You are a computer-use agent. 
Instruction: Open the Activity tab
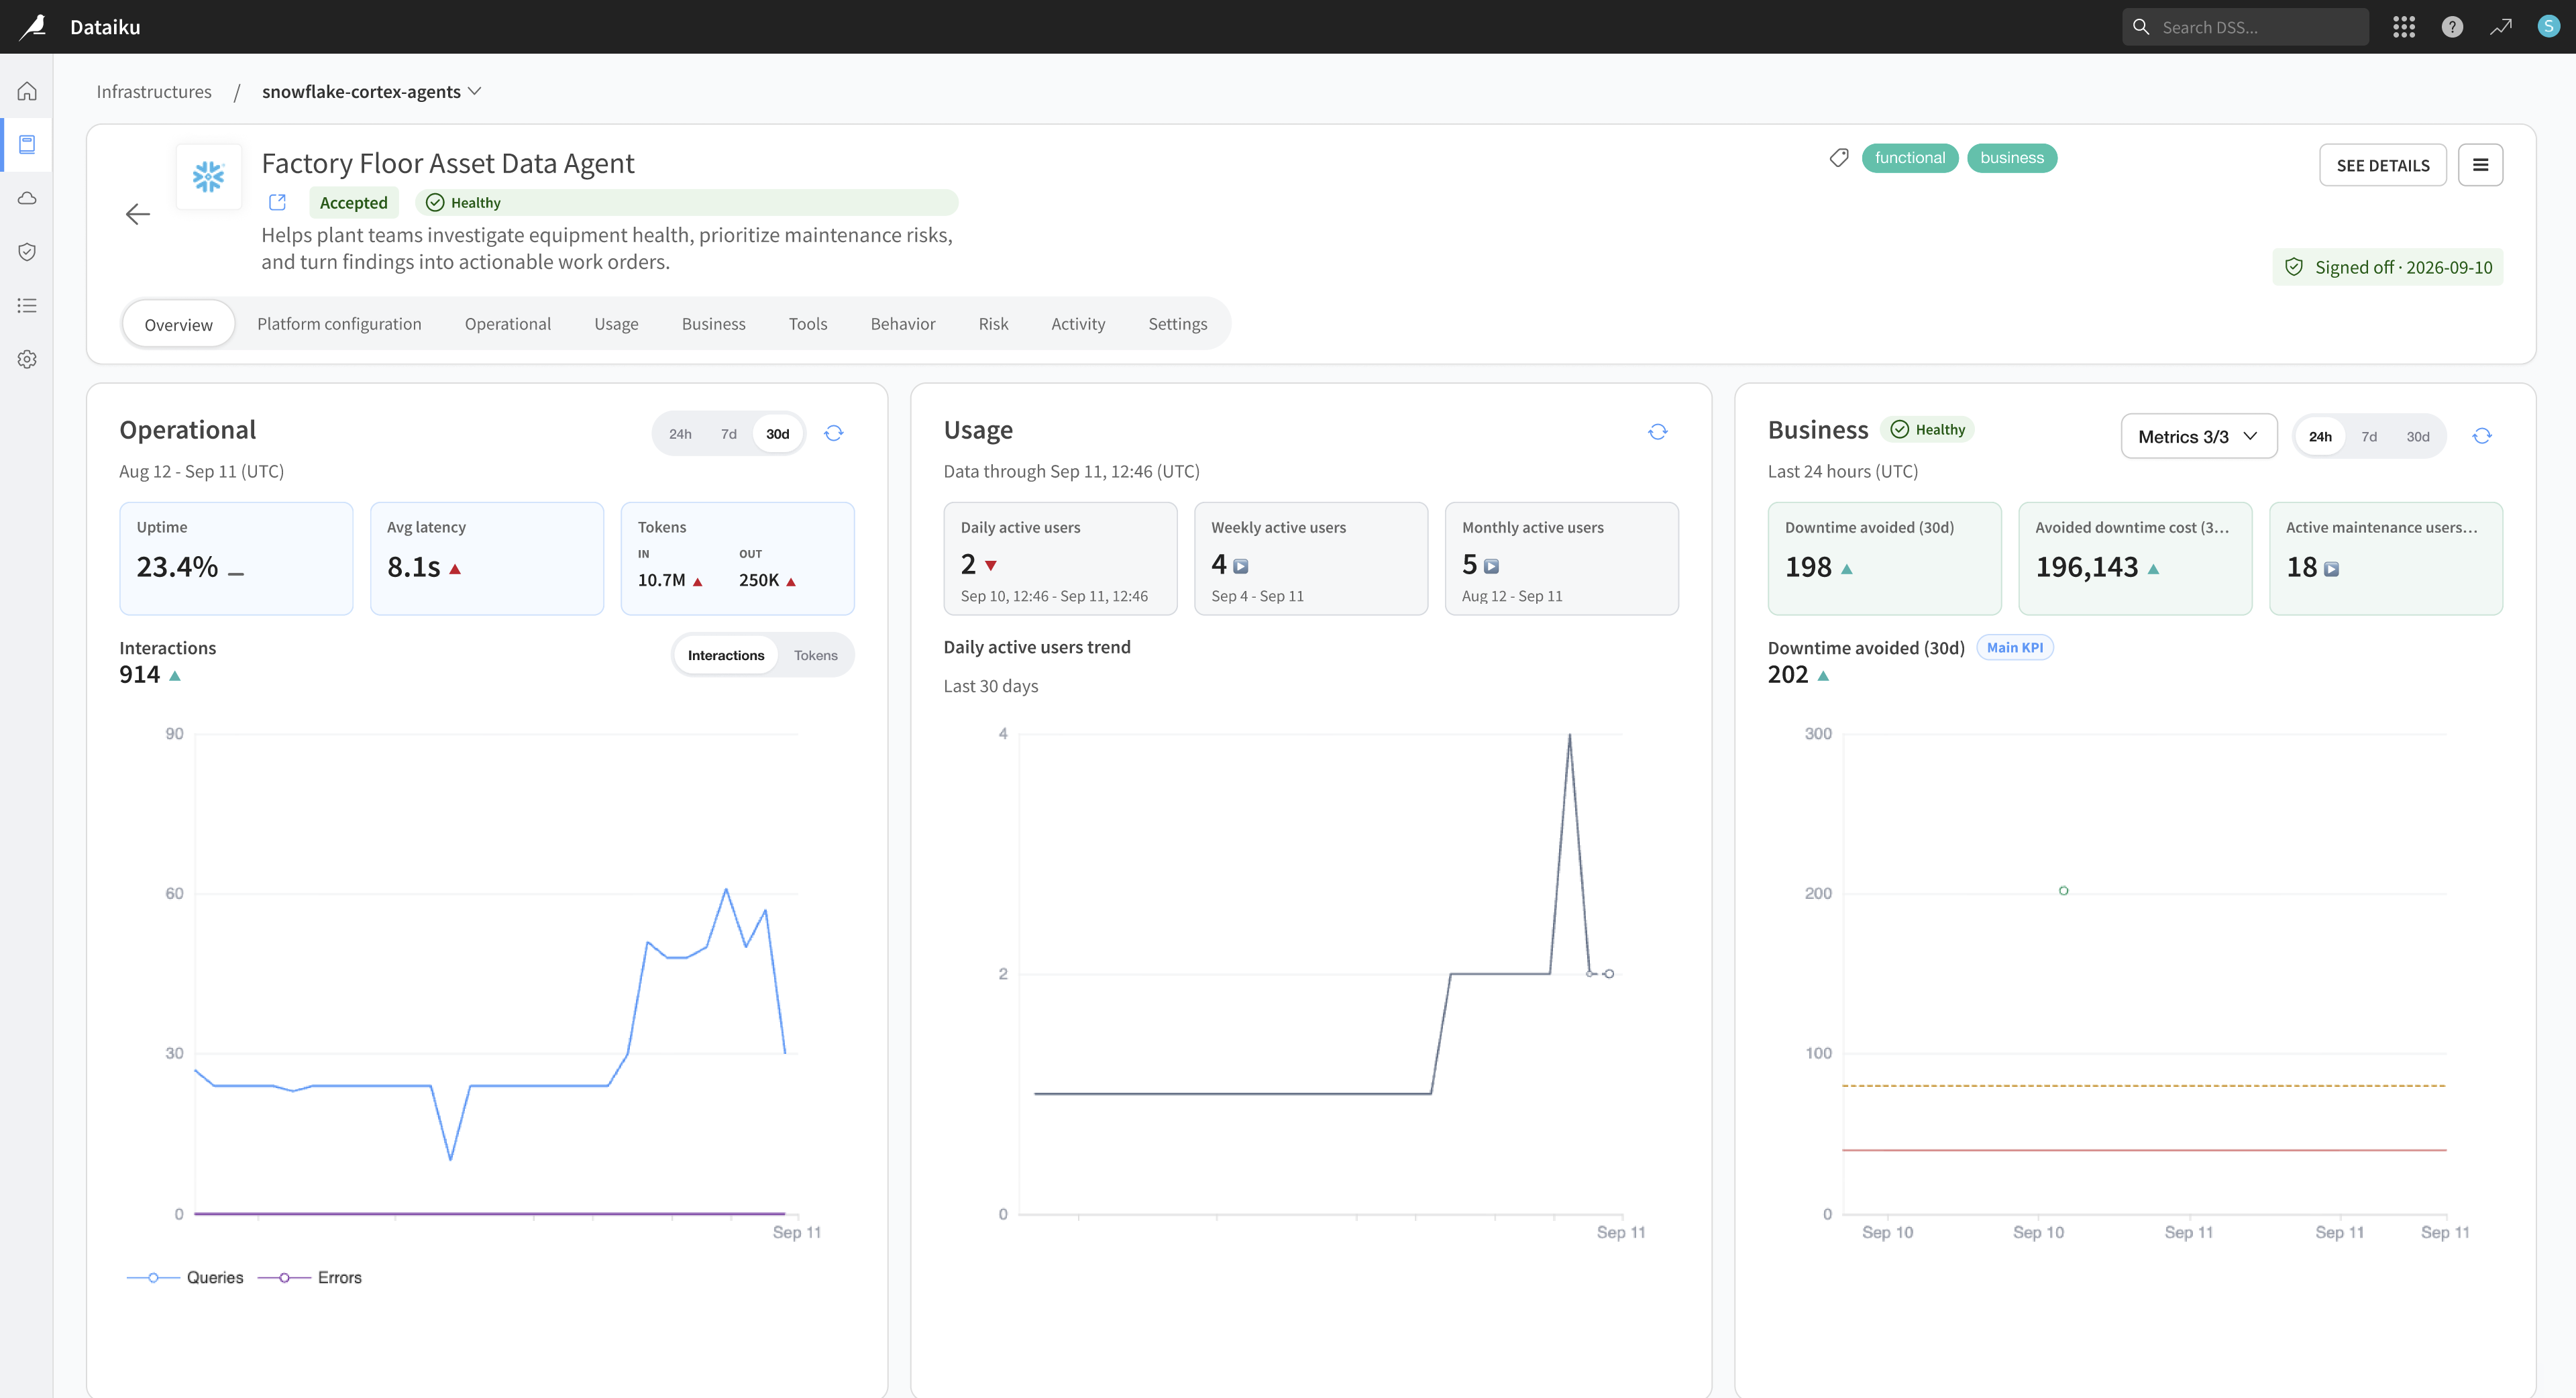pos(1078,323)
